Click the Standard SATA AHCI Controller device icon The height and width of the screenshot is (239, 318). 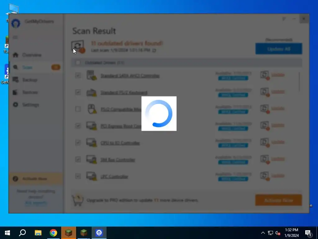[92, 75]
